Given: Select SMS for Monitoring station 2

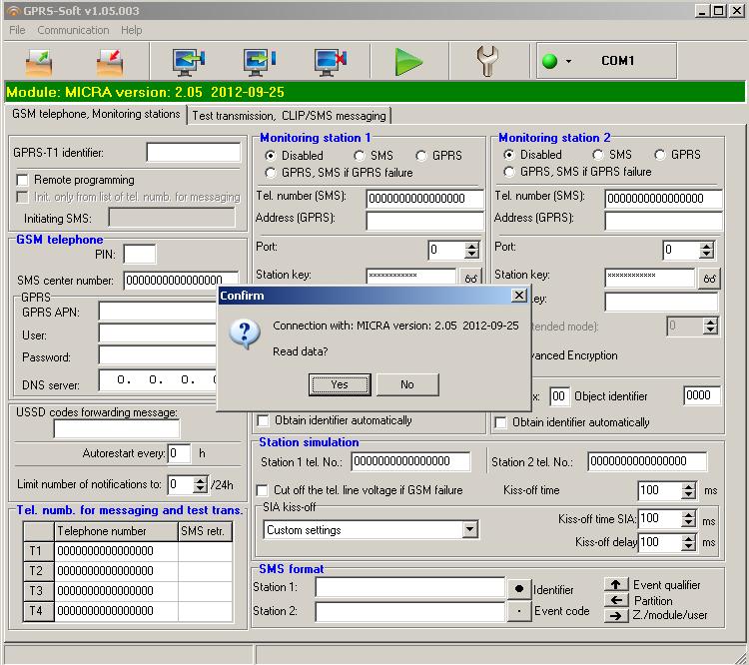Looking at the screenshot, I should pos(598,155).
